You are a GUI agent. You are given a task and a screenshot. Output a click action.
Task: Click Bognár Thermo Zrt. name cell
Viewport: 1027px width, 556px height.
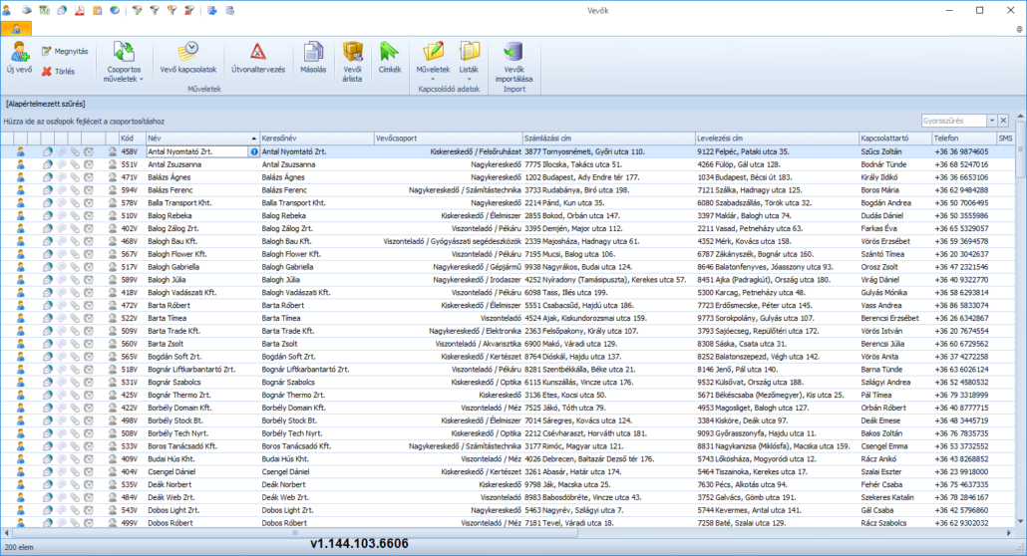pos(202,395)
